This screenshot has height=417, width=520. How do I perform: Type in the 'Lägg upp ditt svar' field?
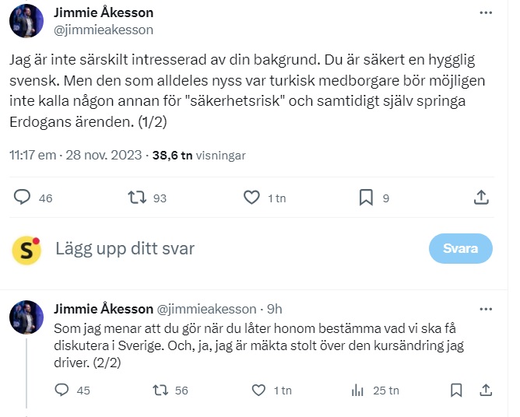point(234,249)
